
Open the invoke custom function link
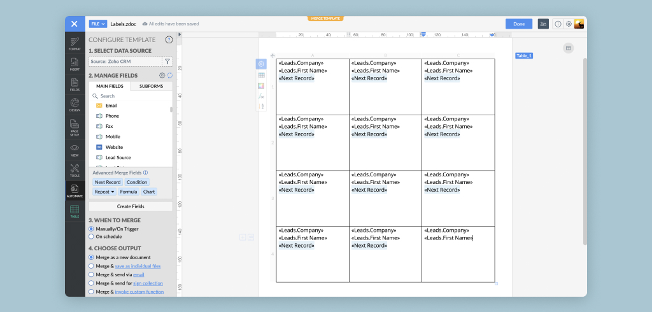[139, 292]
